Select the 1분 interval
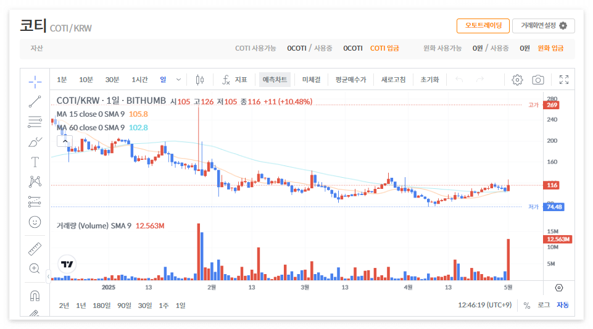593x329 pixels. pos(62,80)
